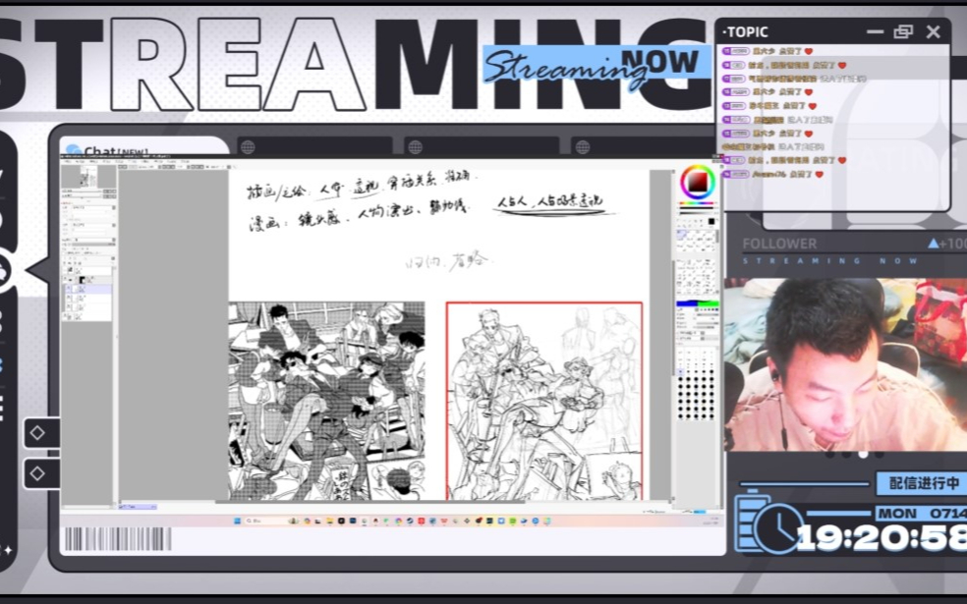Click the lower diamond button on the left sidebar
The image size is (967, 604).
pos(40,473)
